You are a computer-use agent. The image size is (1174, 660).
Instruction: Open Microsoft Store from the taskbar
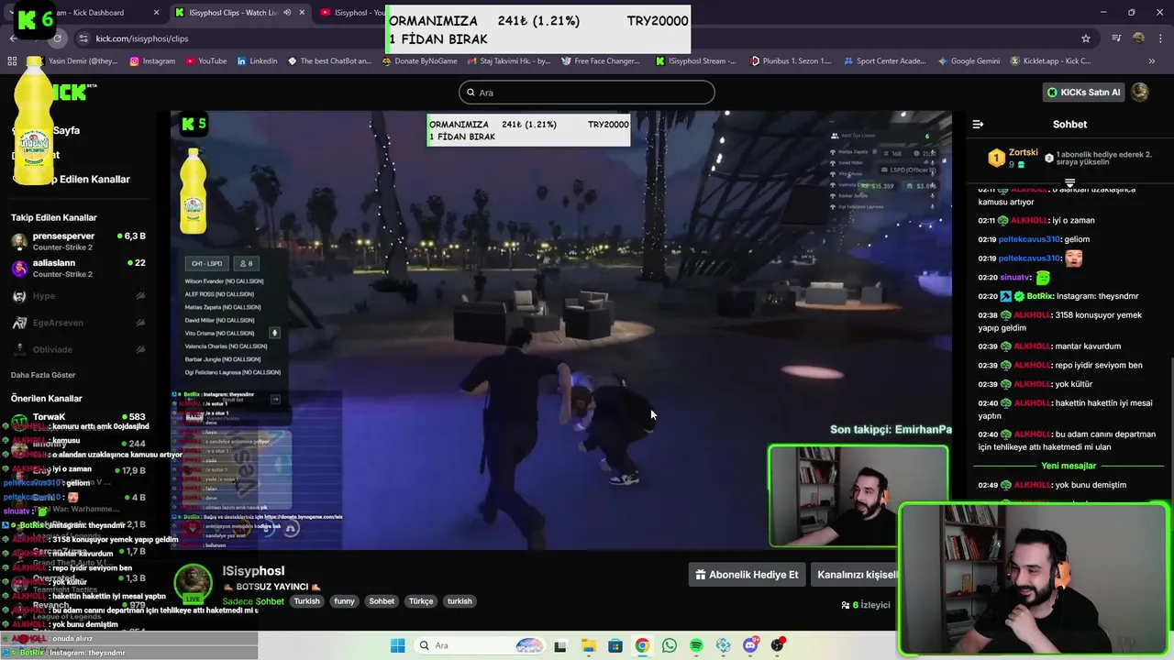(x=615, y=646)
